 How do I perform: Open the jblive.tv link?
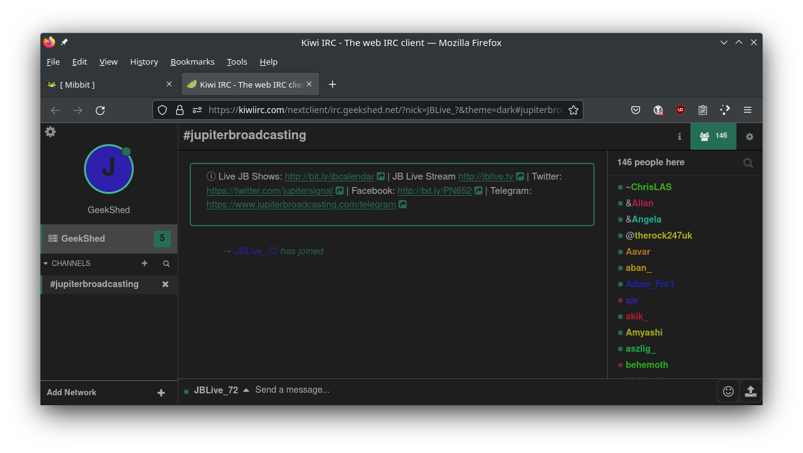pos(486,176)
